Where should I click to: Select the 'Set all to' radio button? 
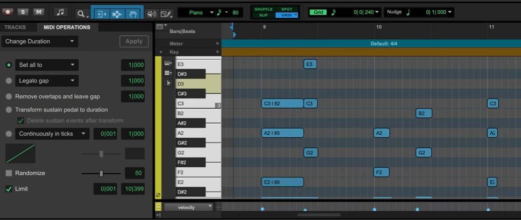point(9,65)
